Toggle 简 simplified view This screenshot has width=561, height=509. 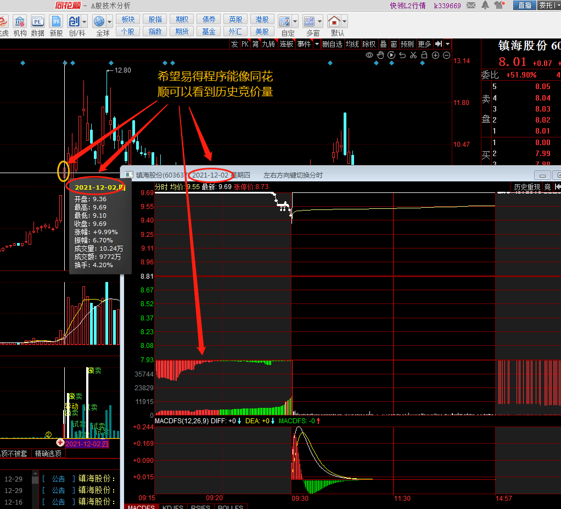pos(255,44)
